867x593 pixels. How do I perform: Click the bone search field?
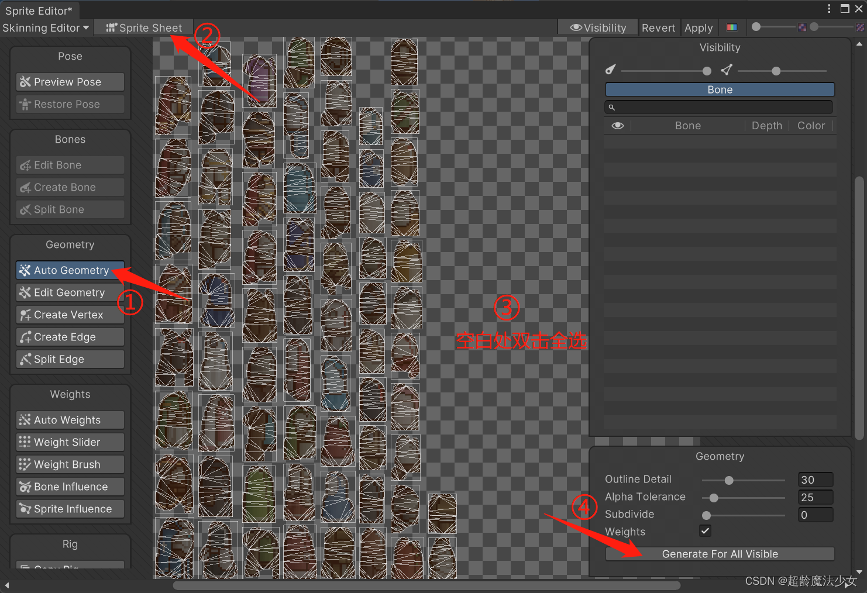pos(718,107)
